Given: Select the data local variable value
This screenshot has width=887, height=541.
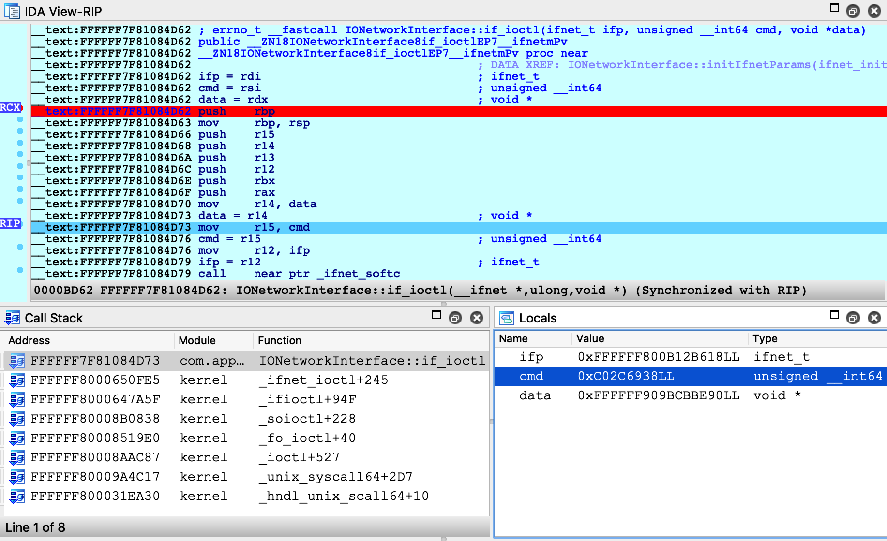Looking at the screenshot, I should tap(658, 395).
